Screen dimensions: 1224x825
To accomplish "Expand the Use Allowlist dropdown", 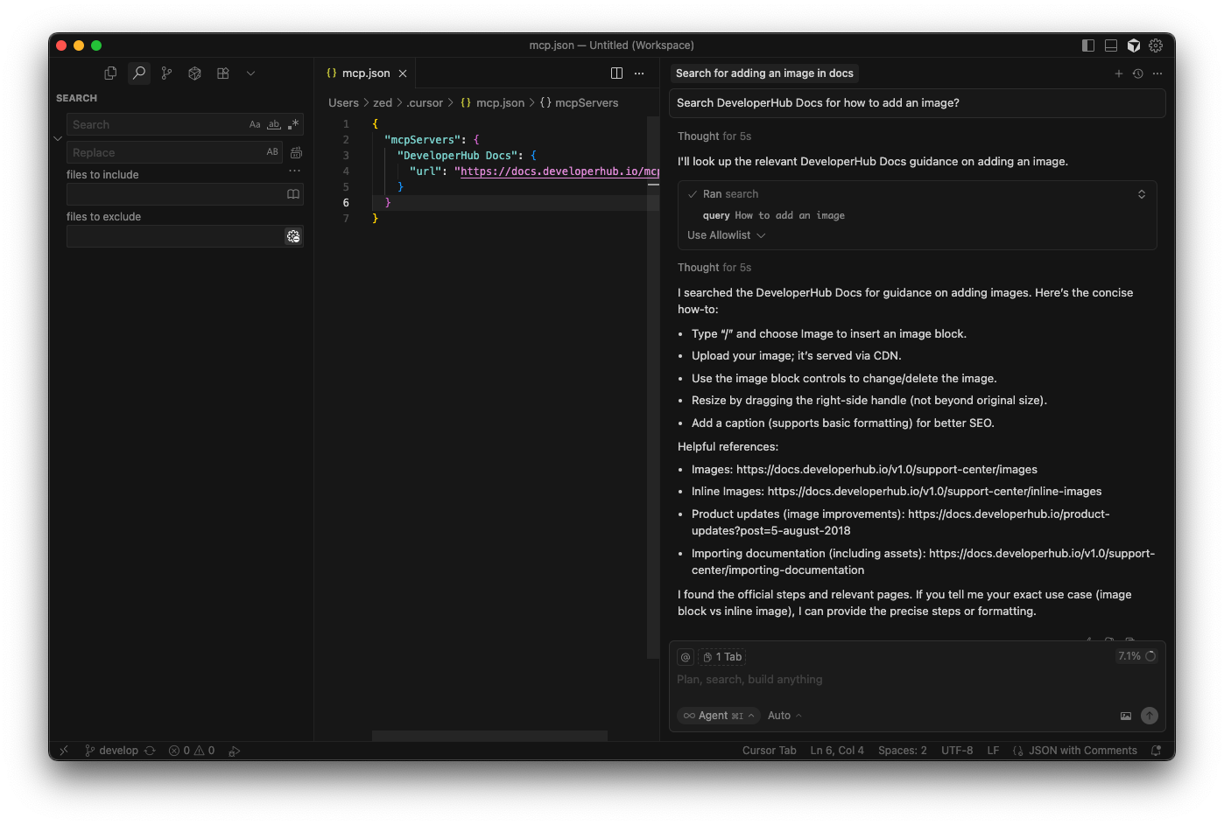I will click(726, 235).
